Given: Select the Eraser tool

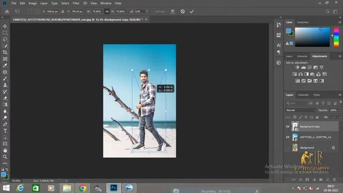Looking at the screenshot, I should coord(5,98).
